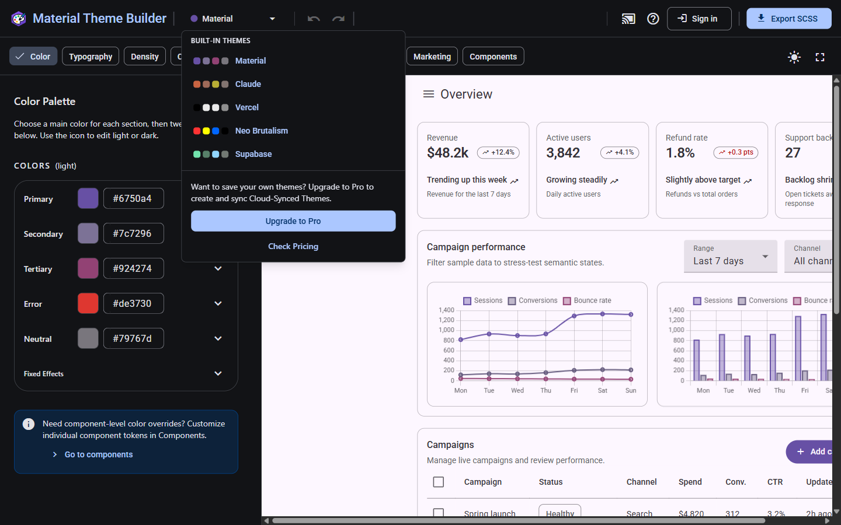Image resolution: width=841 pixels, height=525 pixels.
Task: Expand the Error color options chevron
Action: coord(218,303)
